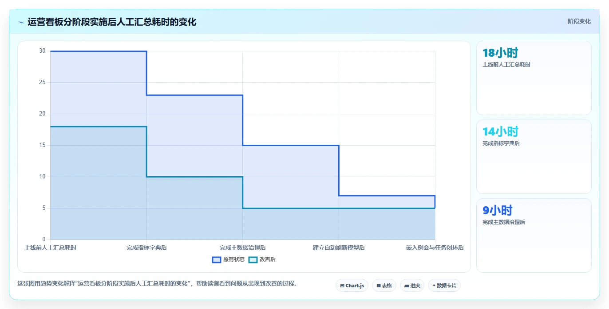
Task: Click the 14小时 value card
Action: [x=534, y=157]
